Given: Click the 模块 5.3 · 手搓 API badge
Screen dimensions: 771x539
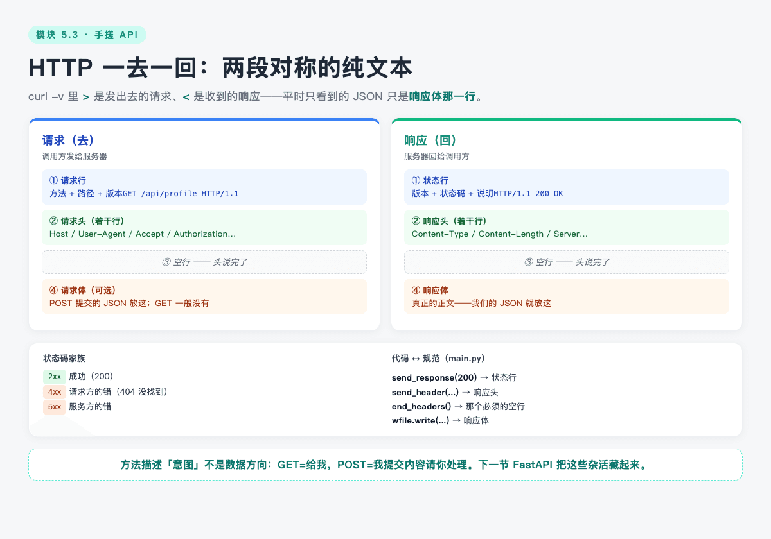Looking at the screenshot, I should pyautogui.click(x=87, y=35).
